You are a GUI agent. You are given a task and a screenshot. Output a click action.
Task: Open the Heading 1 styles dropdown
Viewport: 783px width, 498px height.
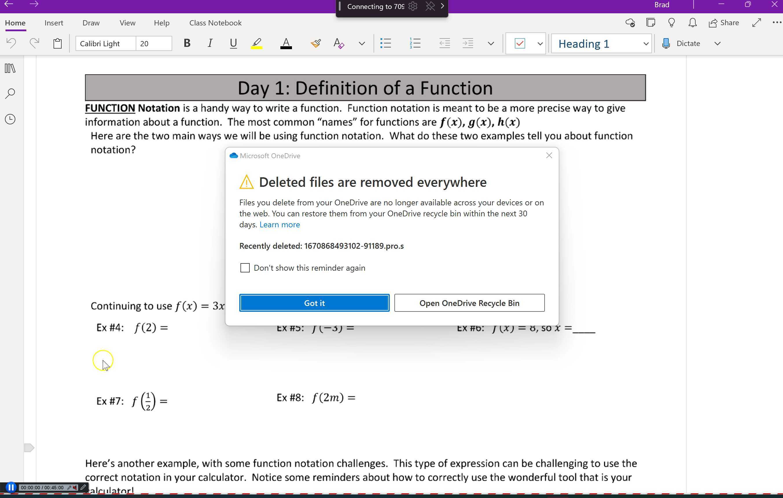[646, 43]
